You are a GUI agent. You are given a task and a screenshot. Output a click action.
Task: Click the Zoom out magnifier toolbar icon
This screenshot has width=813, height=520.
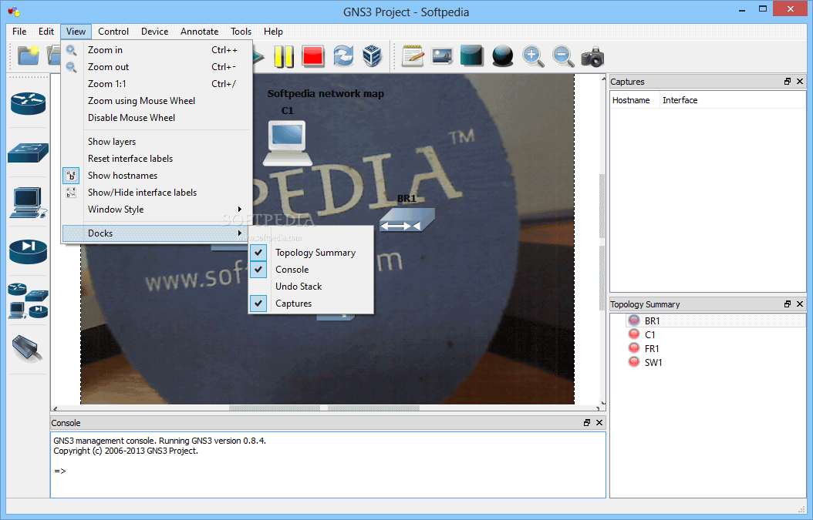tap(562, 56)
